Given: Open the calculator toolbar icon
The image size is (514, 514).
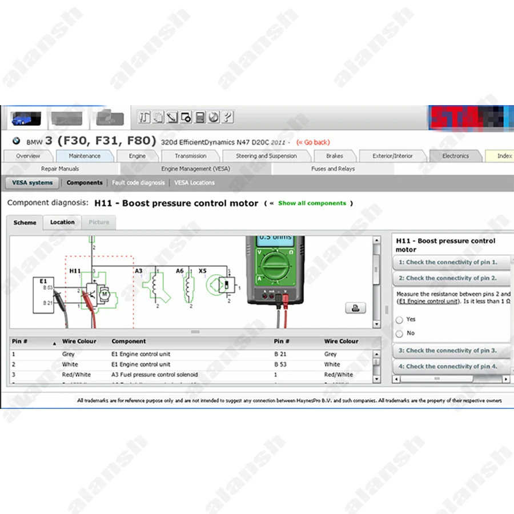Looking at the screenshot, I should [200, 117].
